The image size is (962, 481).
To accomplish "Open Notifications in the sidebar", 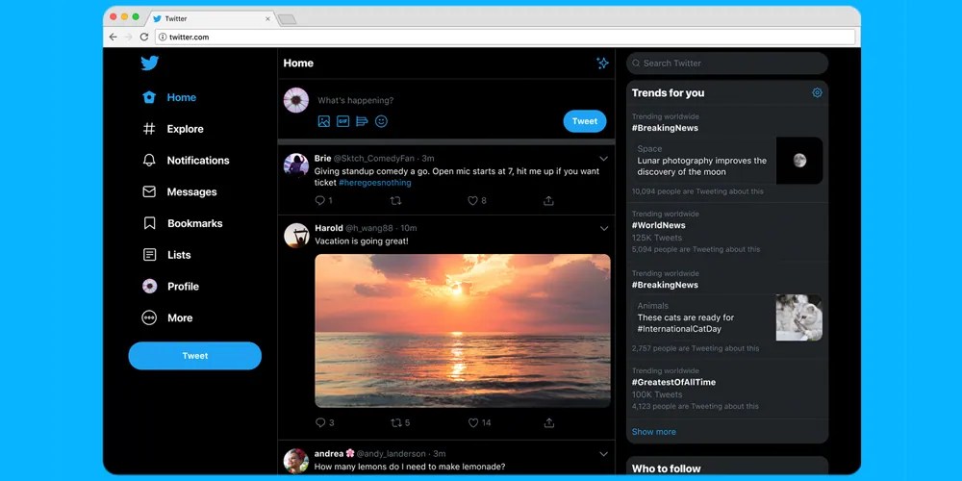I will 186,160.
